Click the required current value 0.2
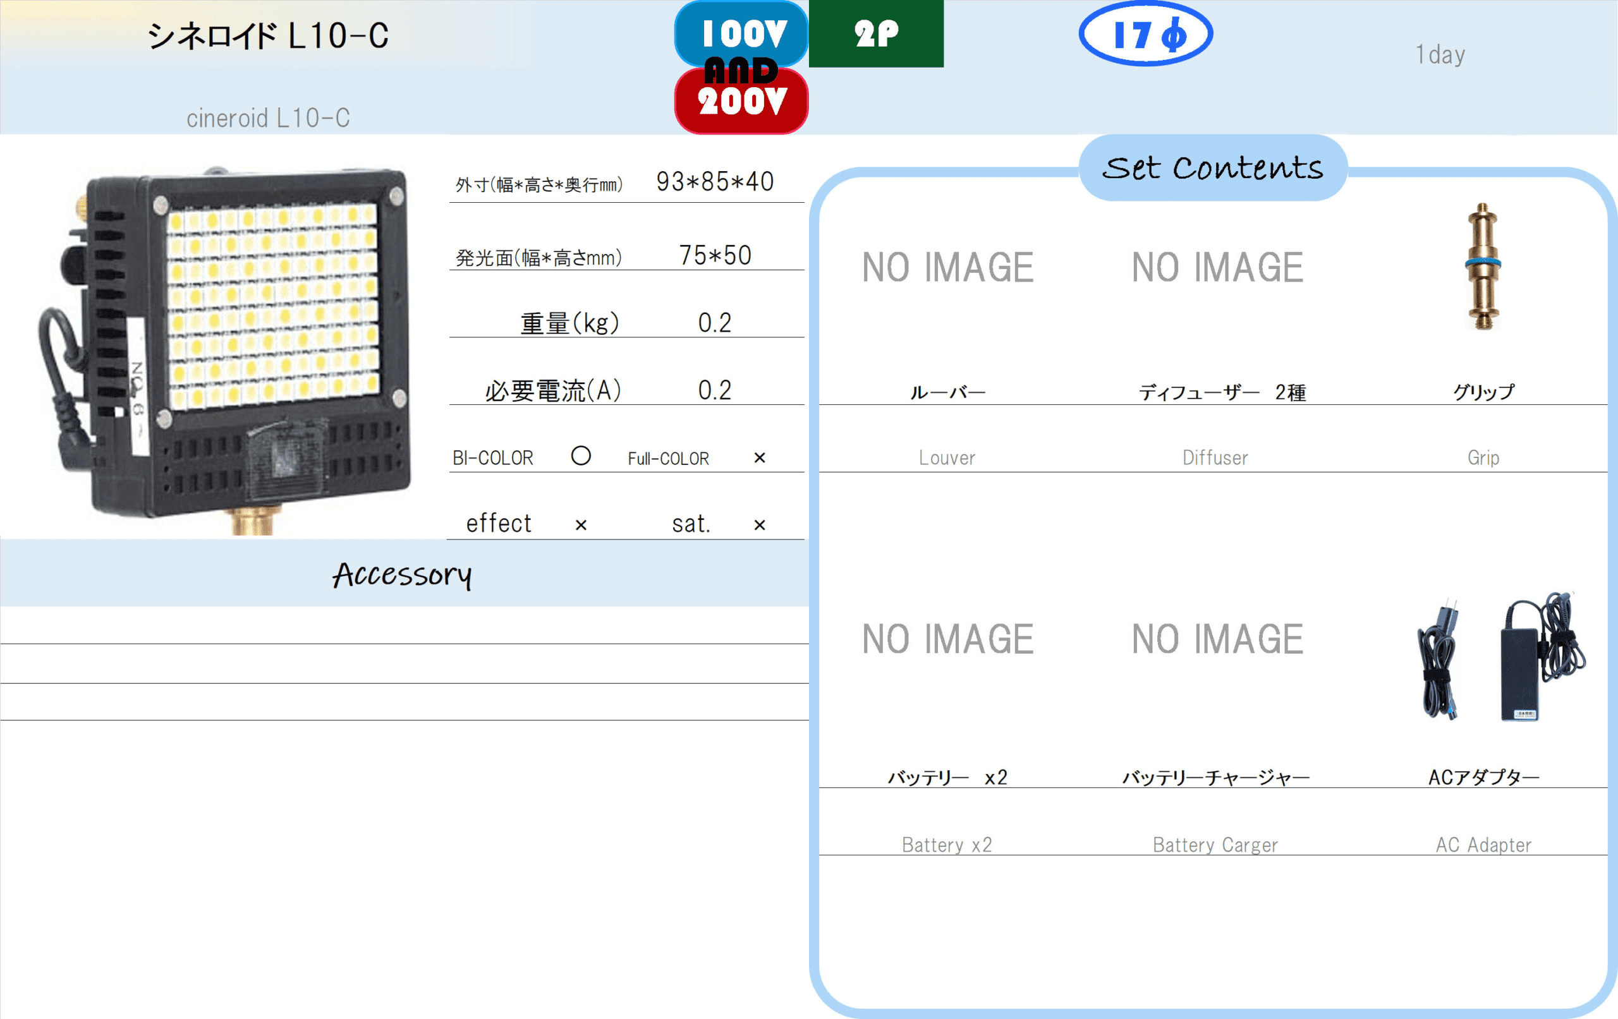The width and height of the screenshot is (1618, 1019). tap(715, 391)
